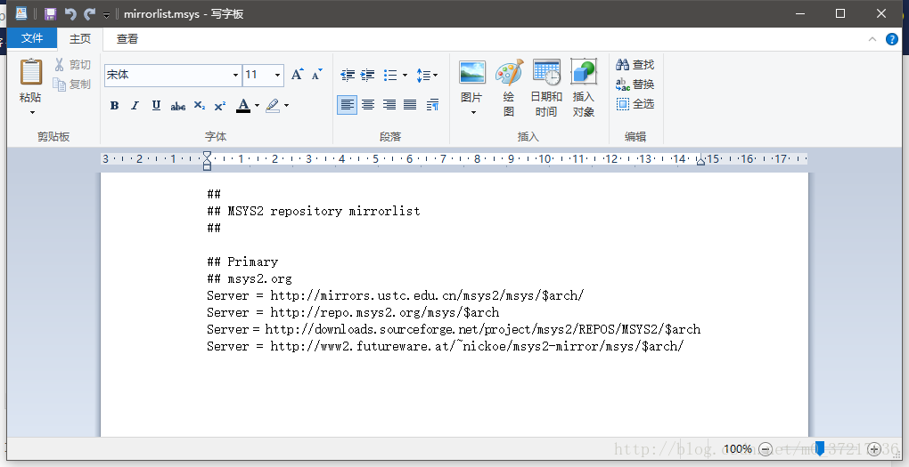
Task: Grow font size with the large A icon
Action: pos(297,75)
